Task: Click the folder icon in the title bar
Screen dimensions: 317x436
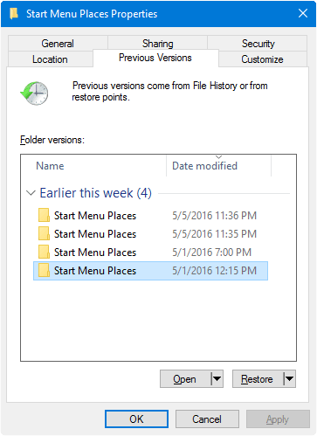Action: coord(14,14)
